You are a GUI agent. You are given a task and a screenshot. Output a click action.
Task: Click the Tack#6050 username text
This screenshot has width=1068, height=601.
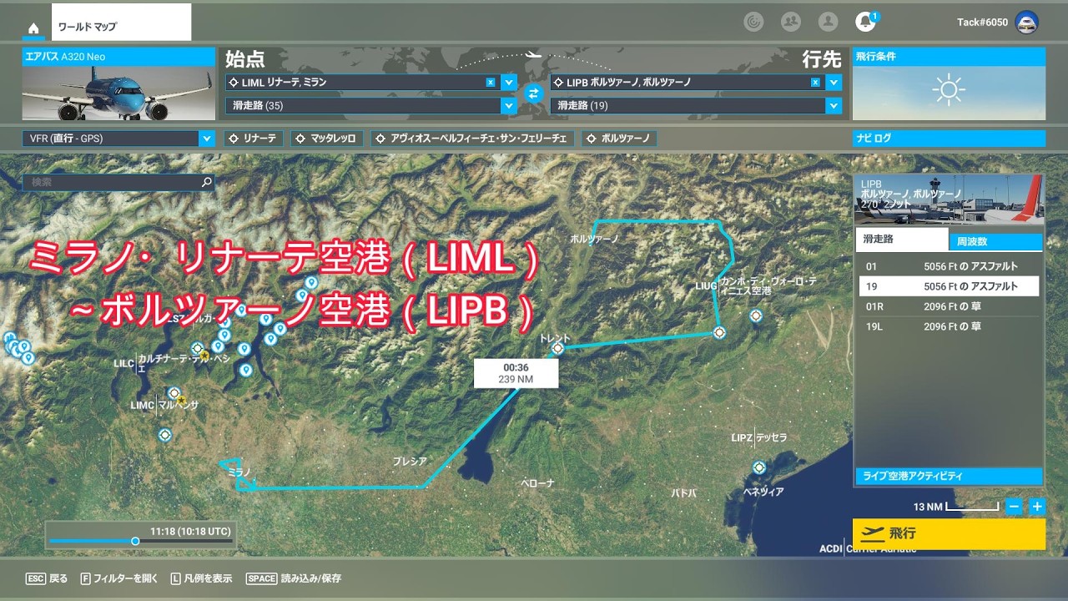pyautogui.click(x=982, y=23)
